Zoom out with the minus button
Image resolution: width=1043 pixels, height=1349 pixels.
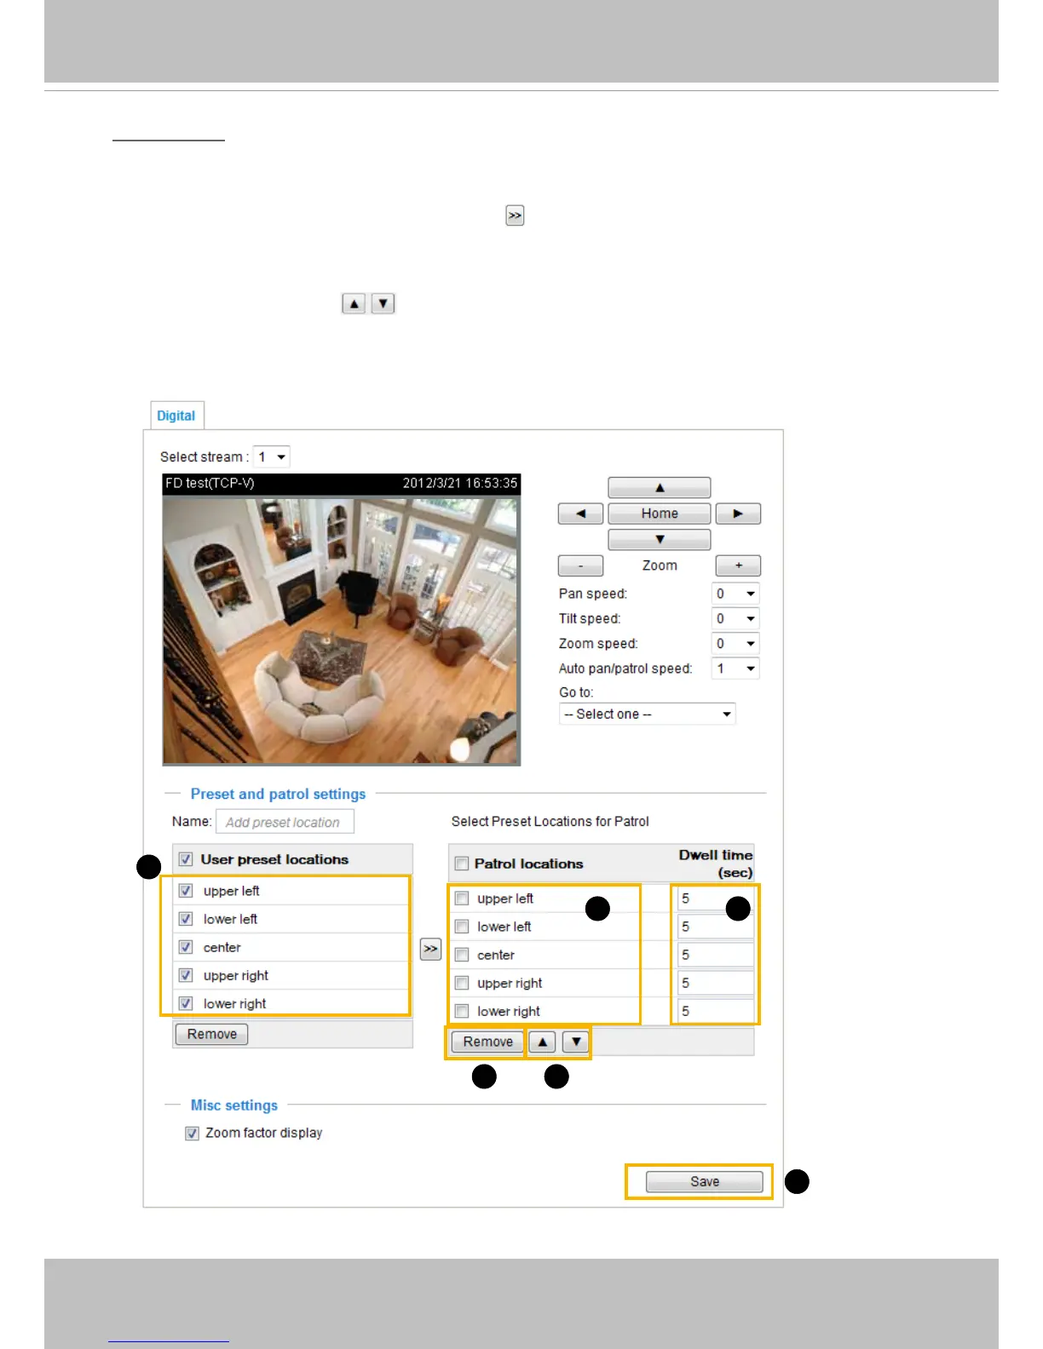tap(580, 565)
